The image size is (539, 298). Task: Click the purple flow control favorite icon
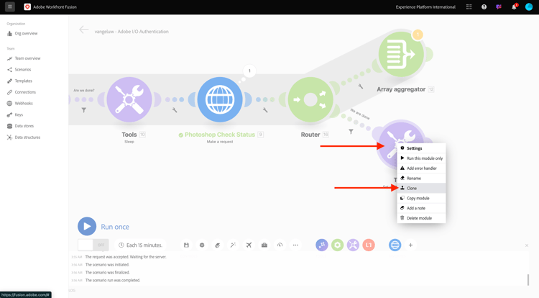(x=322, y=245)
